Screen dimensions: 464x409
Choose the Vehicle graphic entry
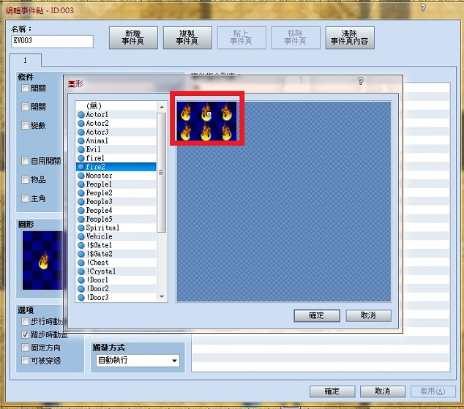[x=116, y=236]
